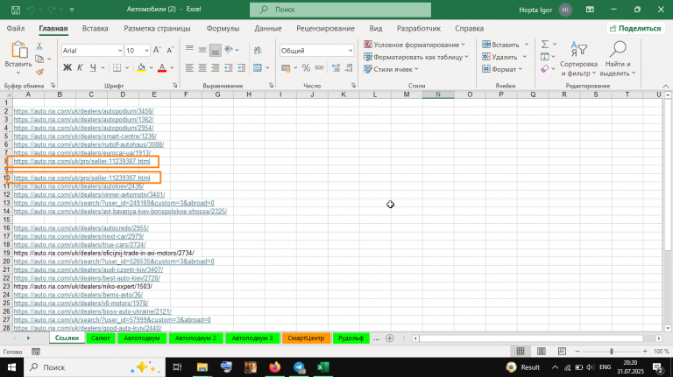The width and height of the screenshot is (673, 377).
Task: Open Форматировать как таблицу menu
Action: point(416,57)
